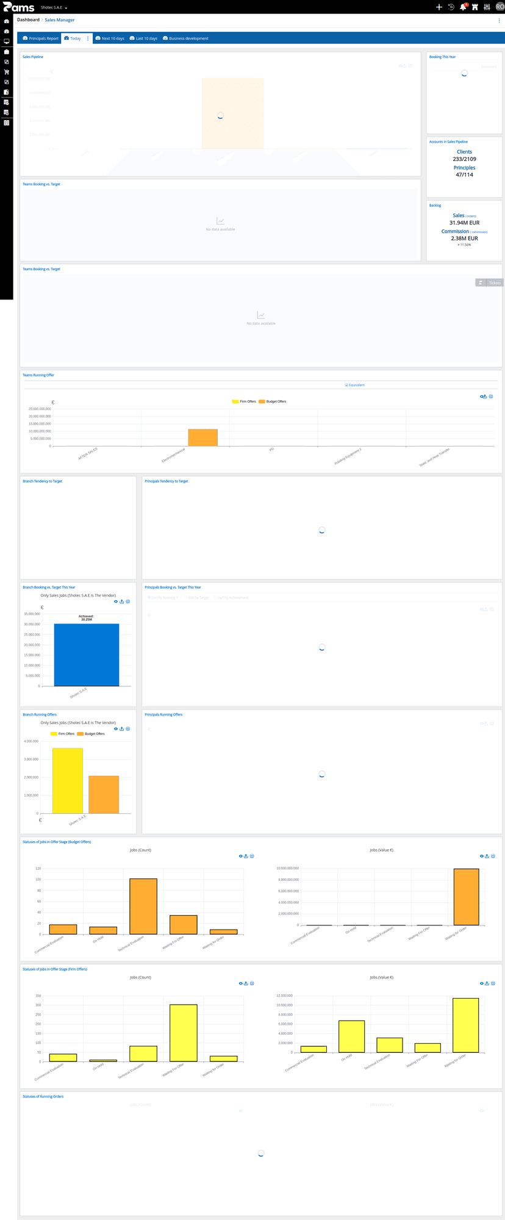This screenshot has width=505, height=1220.
Task: Click Technical Evaluation bar in Budget Offers Jobs (Count)
Action: 143,906
